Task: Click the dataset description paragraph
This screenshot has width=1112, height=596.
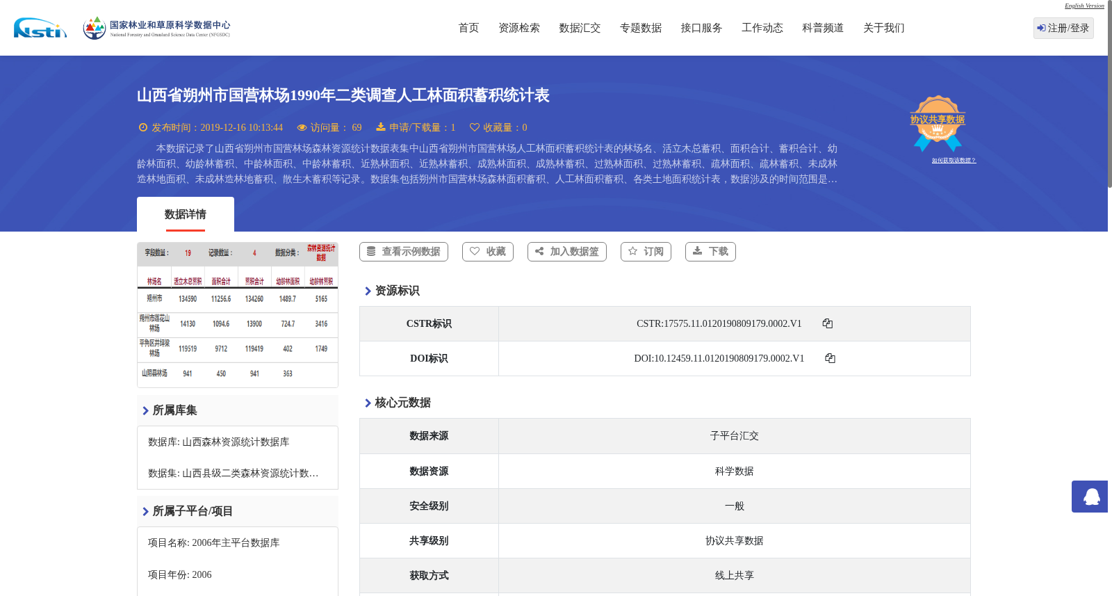Action: point(487,164)
